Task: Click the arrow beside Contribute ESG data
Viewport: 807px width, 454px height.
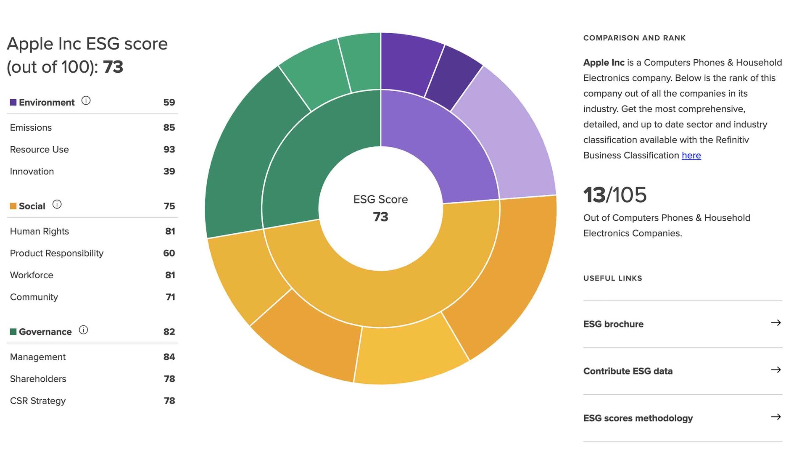Action: point(776,370)
